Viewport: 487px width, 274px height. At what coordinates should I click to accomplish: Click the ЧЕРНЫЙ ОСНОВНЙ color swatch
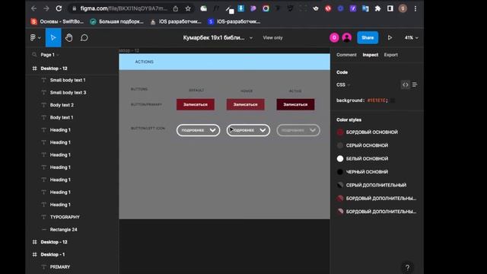coord(340,172)
